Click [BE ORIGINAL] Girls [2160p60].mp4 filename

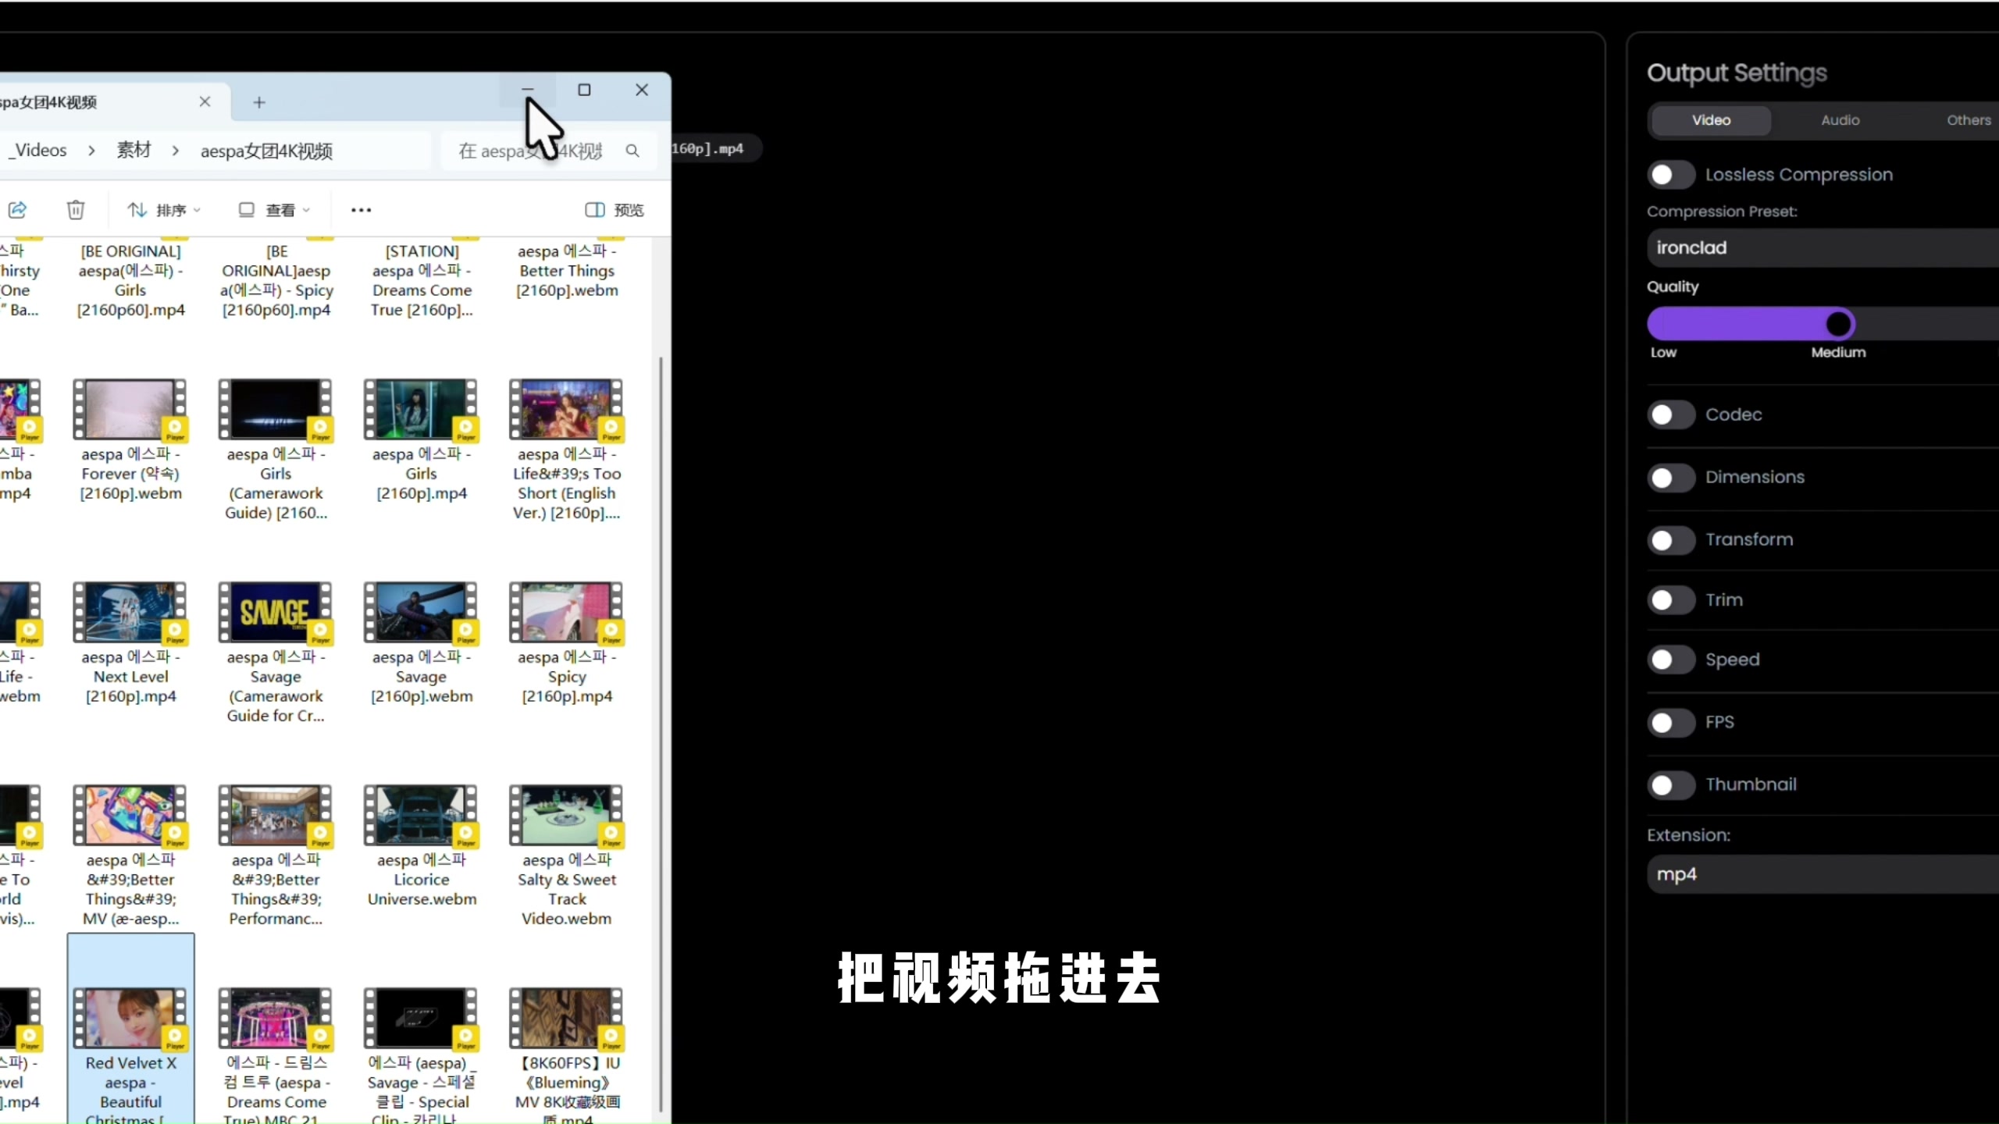(130, 280)
